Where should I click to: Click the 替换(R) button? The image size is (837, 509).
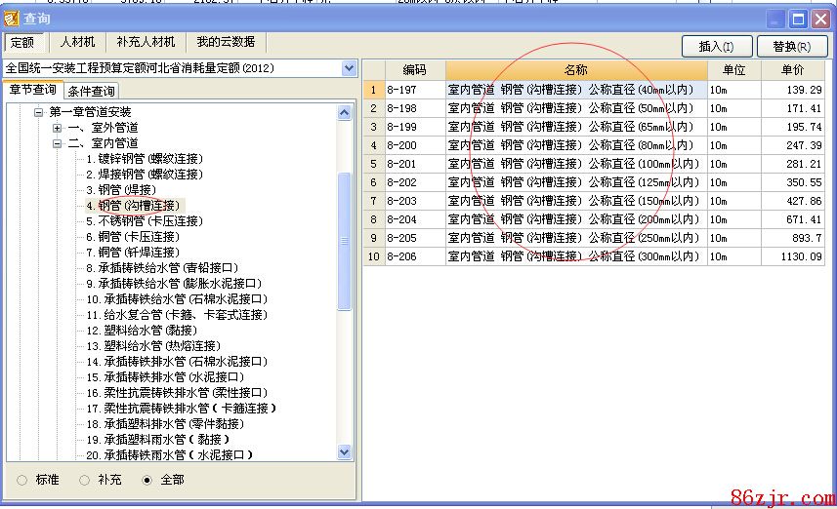tap(791, 46)
